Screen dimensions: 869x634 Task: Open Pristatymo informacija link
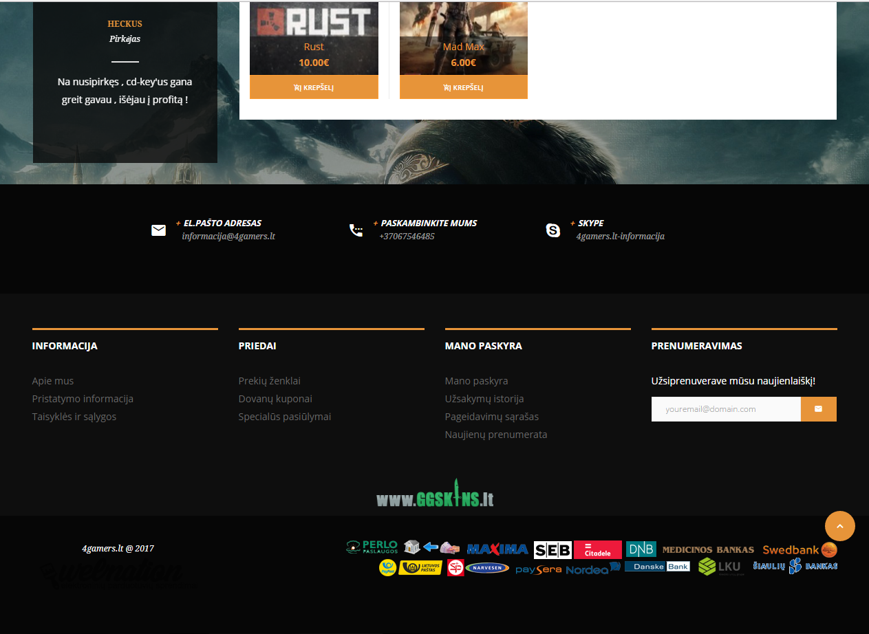click(x=83, y=399)
